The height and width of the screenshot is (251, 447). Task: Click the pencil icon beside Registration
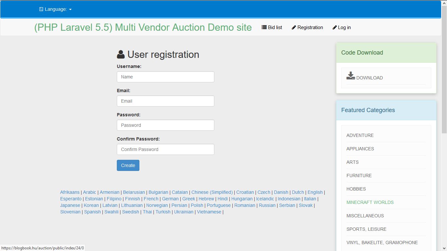click(294, 27)
